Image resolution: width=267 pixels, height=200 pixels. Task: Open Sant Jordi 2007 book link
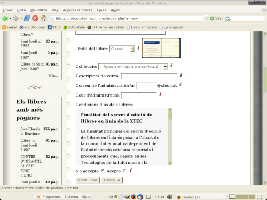pos(29,55)
